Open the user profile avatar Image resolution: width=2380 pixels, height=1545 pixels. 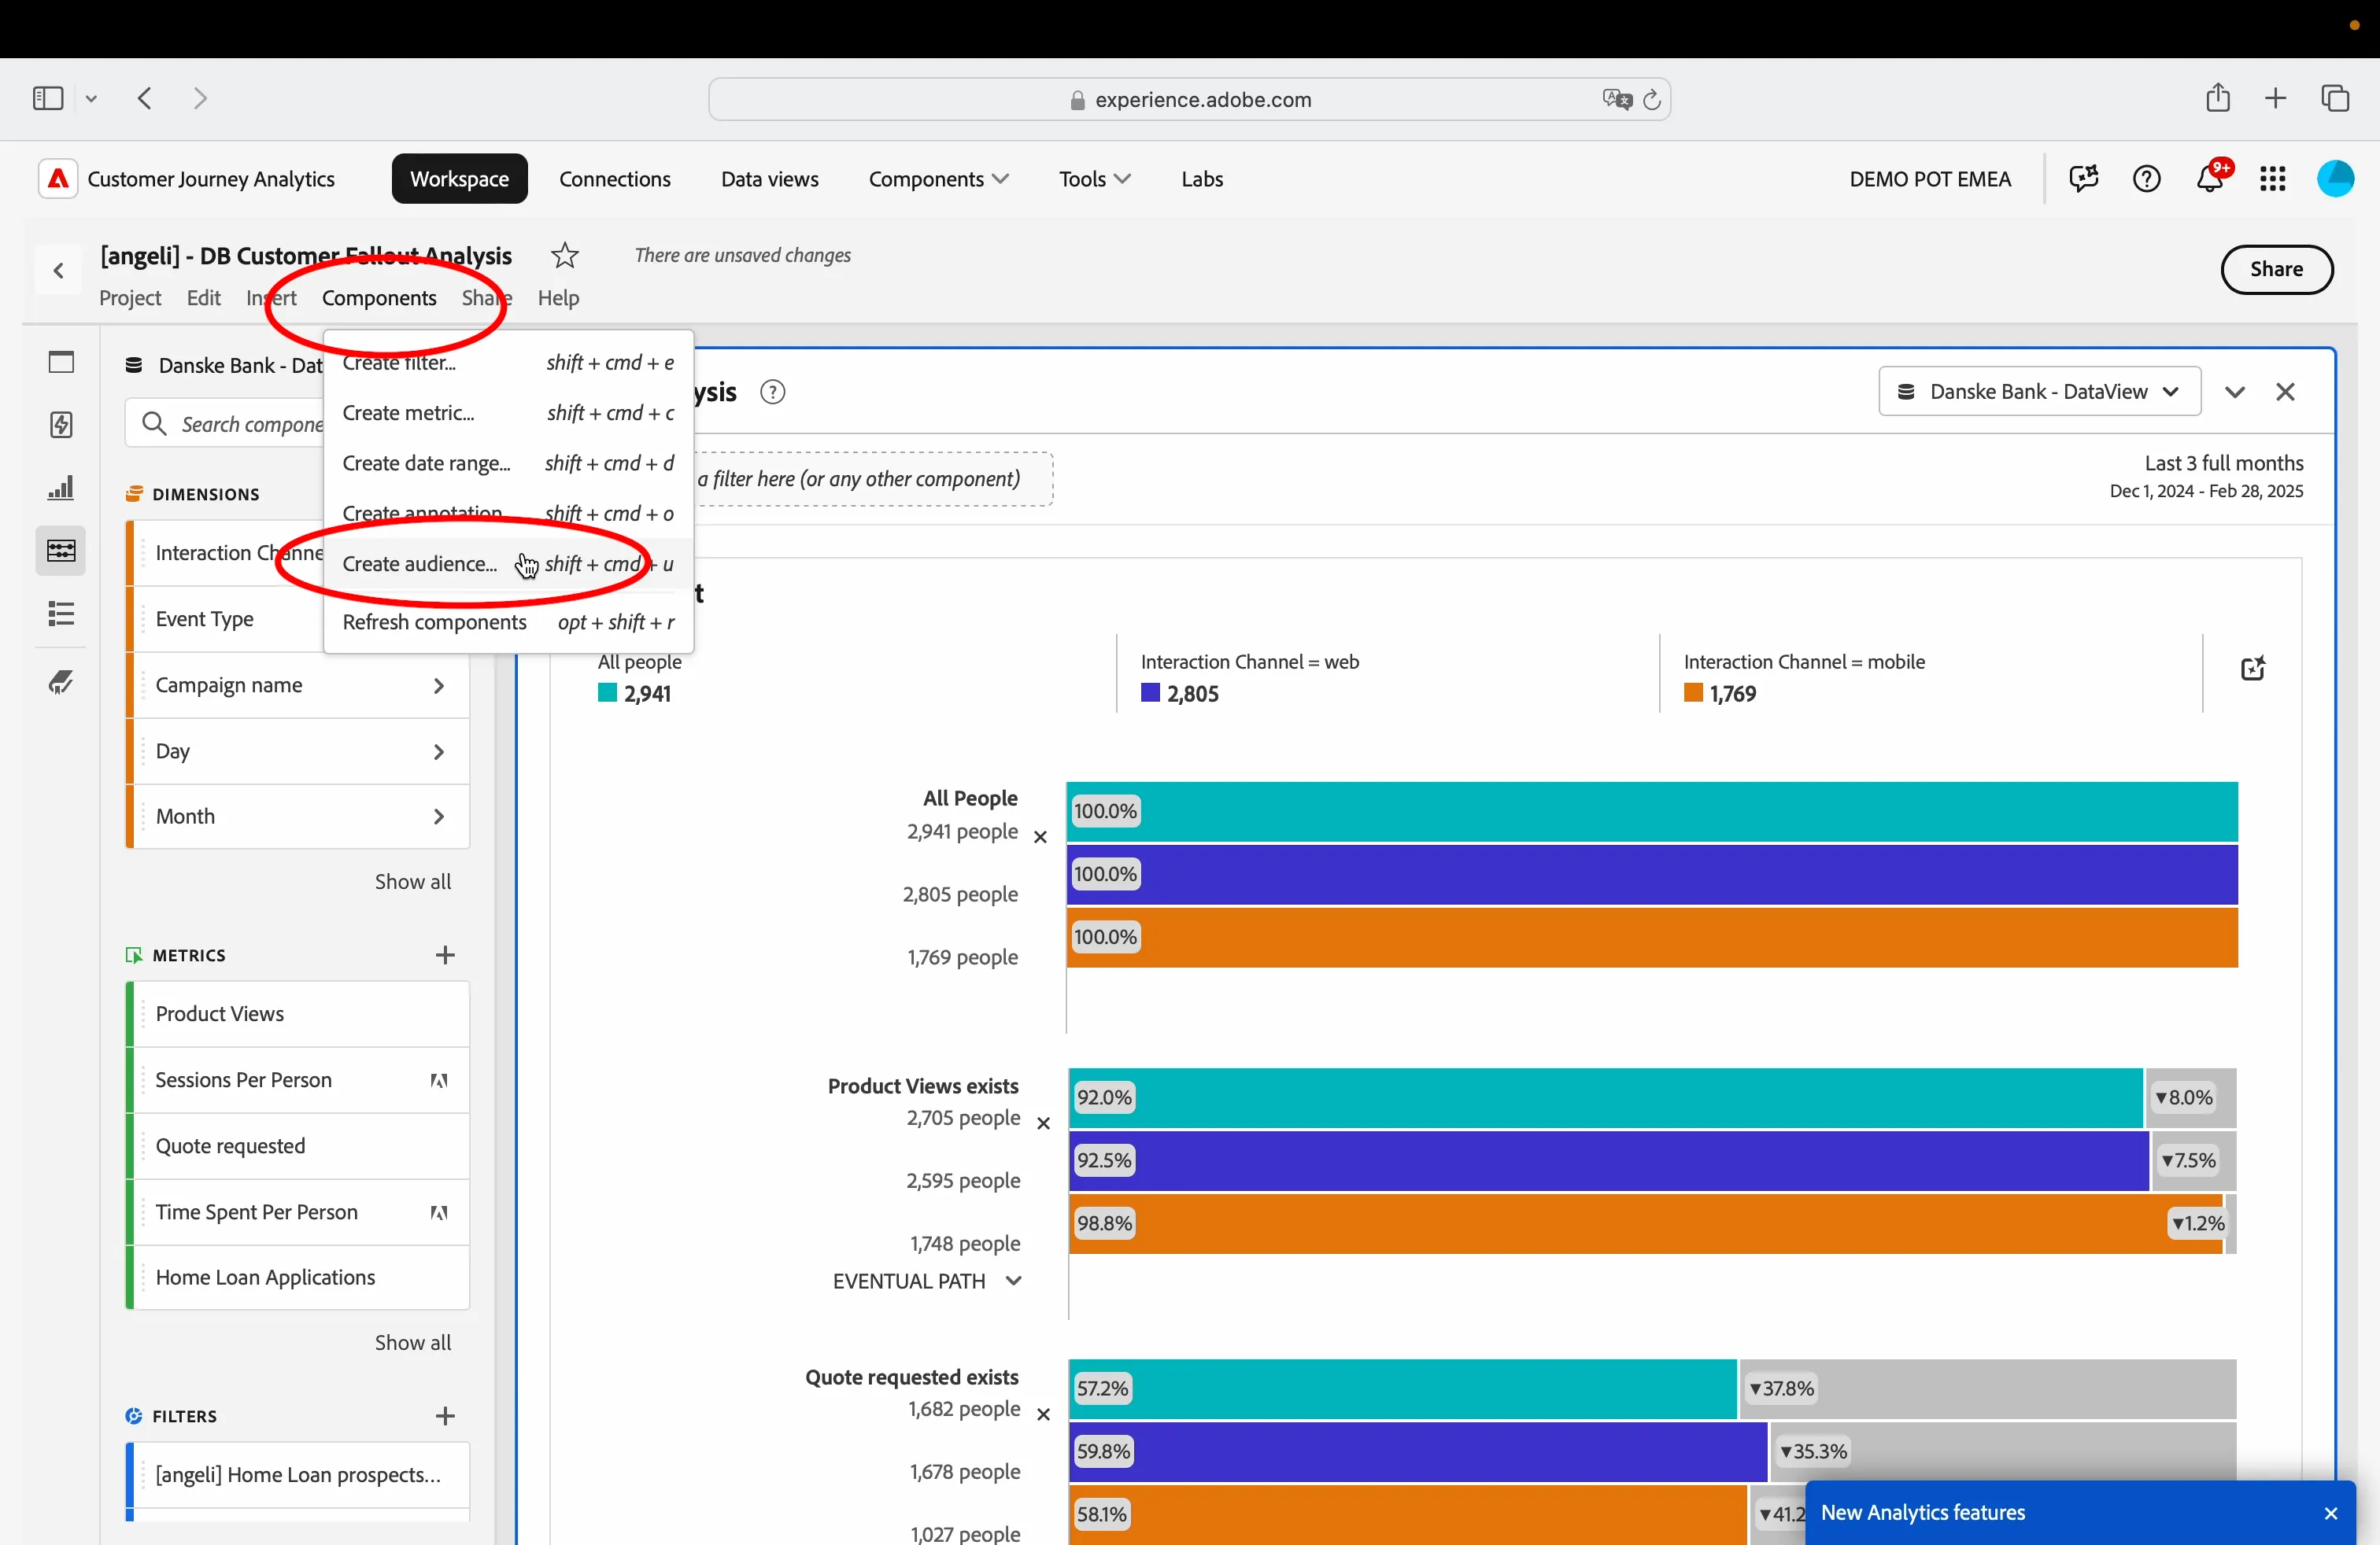coord(2335,179)
